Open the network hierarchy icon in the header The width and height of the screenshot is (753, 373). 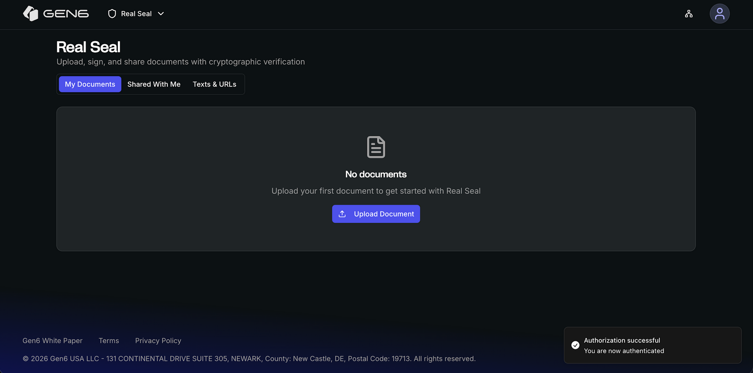click(689, 14)
